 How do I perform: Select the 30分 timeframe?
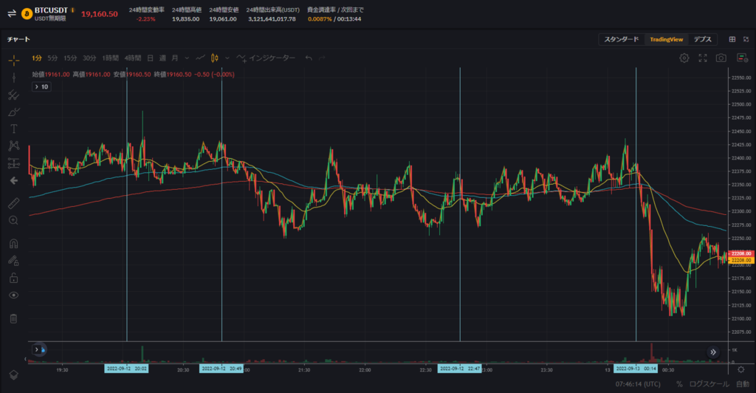(x=89, y=58)
